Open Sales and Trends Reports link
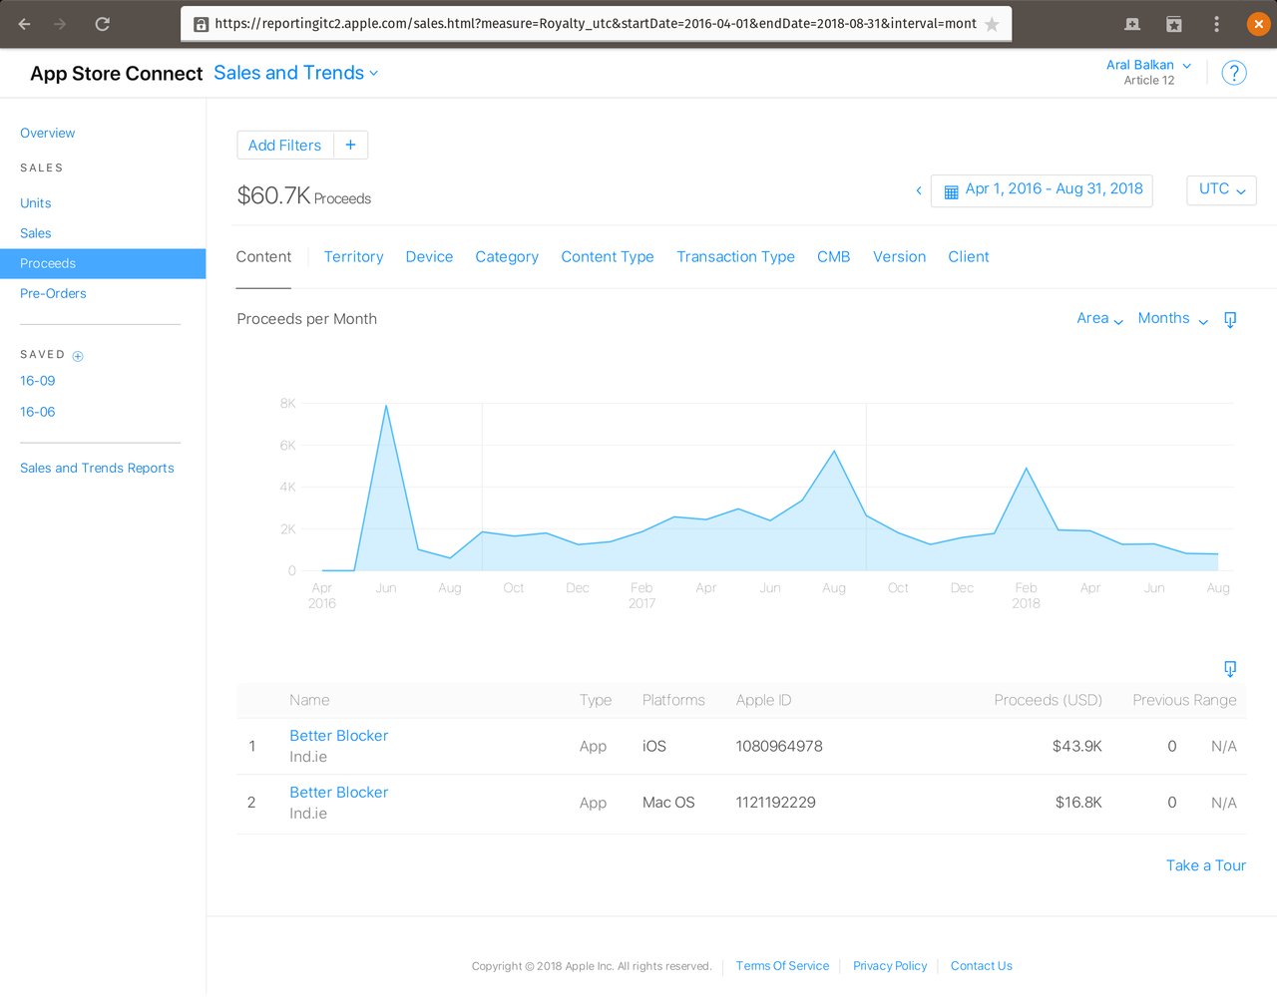 [97, 468]
